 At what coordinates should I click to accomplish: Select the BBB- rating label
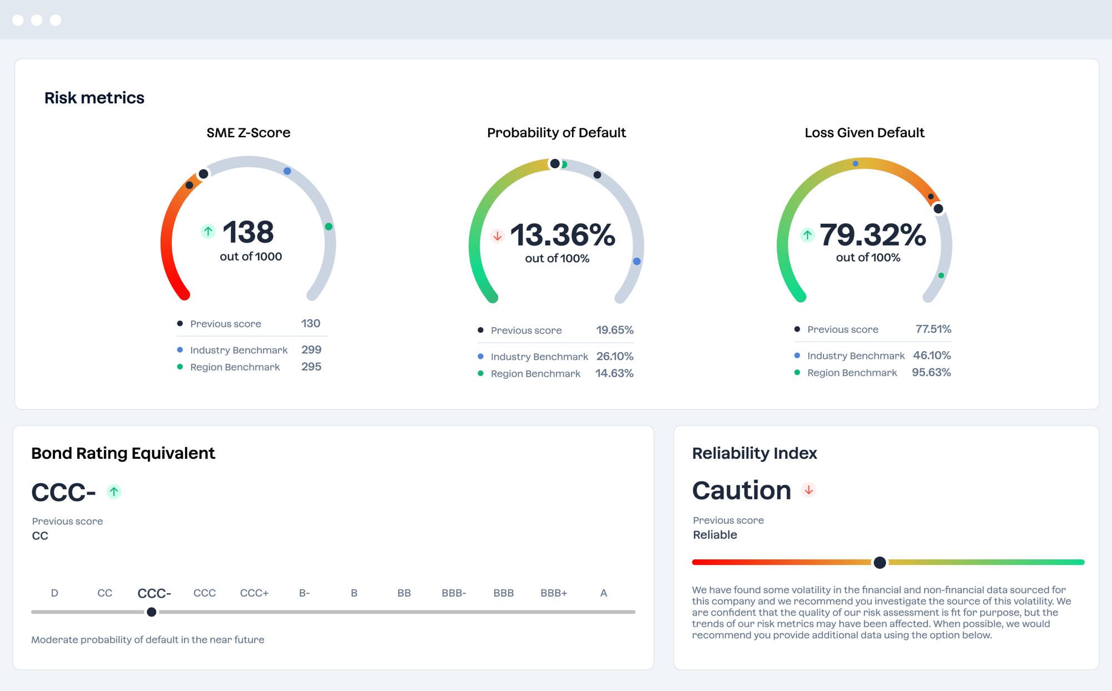454,593
